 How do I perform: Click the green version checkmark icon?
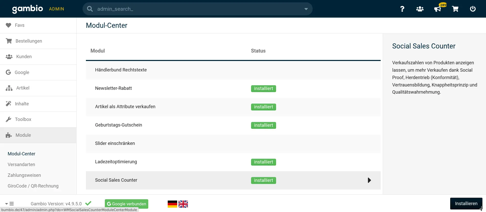[x=88, y=203]
